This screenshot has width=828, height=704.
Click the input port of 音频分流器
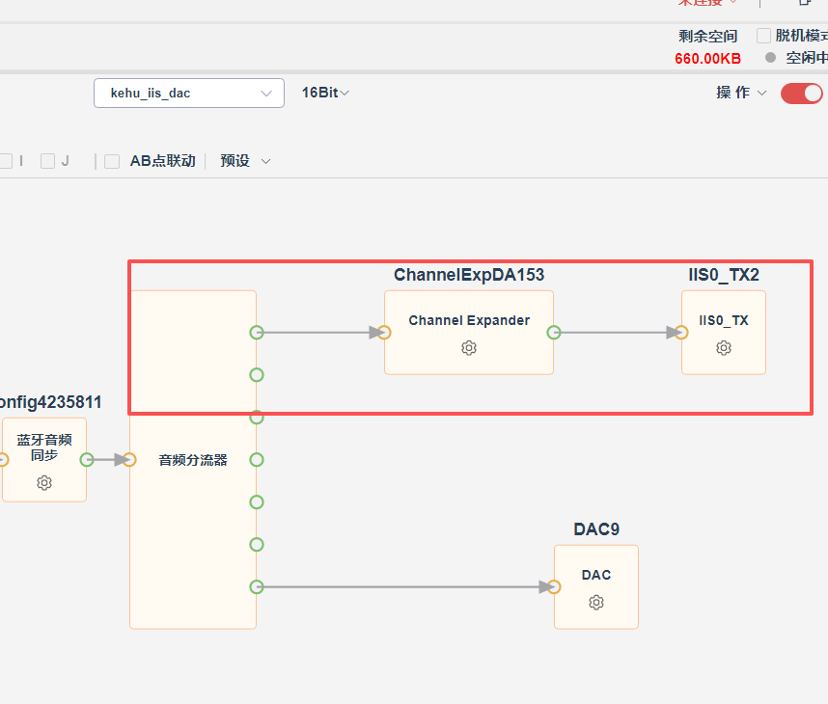tap(130, 460)
